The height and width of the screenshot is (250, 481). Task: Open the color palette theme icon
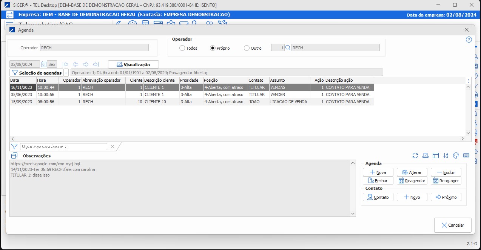click(x=456, y=155)
